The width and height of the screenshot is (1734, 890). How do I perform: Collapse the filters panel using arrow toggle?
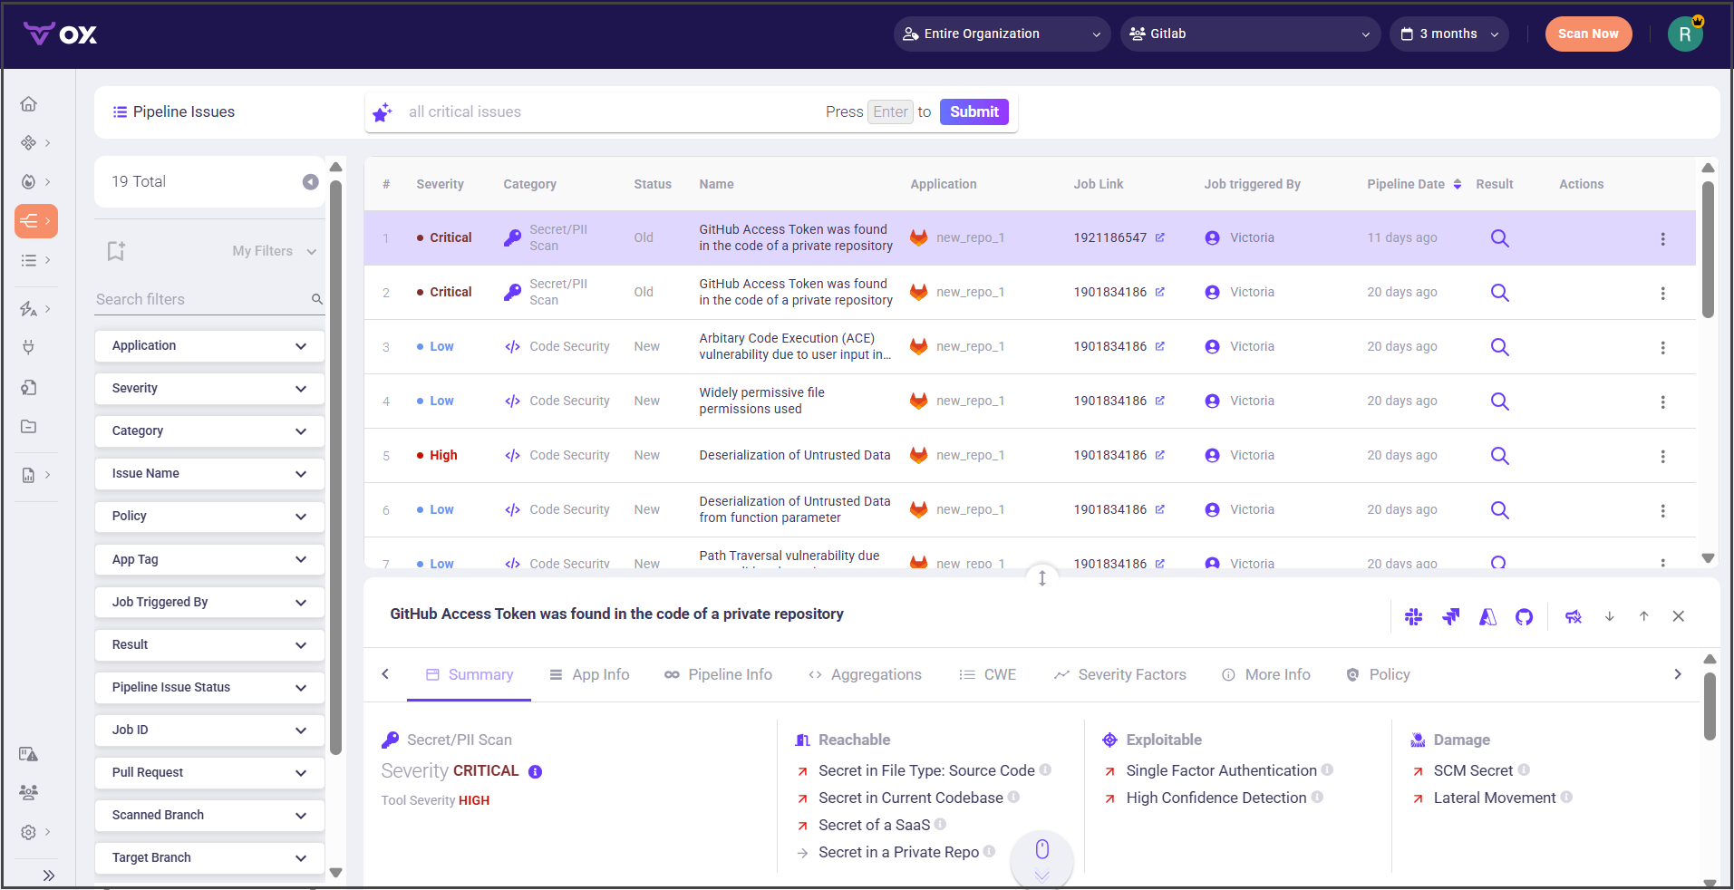(x=310, y=182)
